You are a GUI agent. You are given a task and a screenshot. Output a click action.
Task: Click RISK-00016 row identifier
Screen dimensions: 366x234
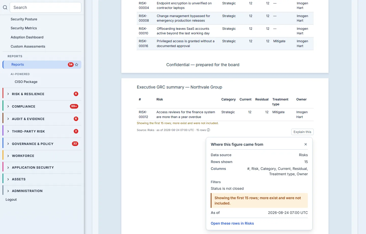pyautogui.click(x=144, y=43)
